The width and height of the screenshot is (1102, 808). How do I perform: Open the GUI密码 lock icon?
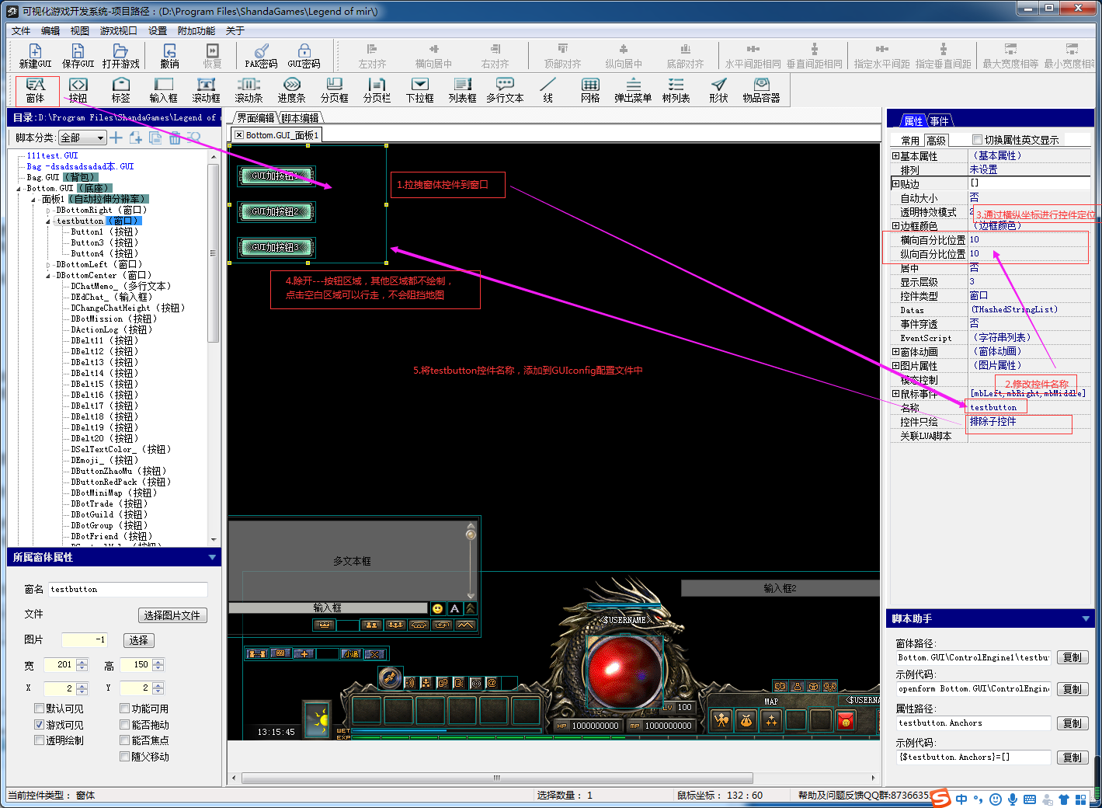click(x=304, y=57)
